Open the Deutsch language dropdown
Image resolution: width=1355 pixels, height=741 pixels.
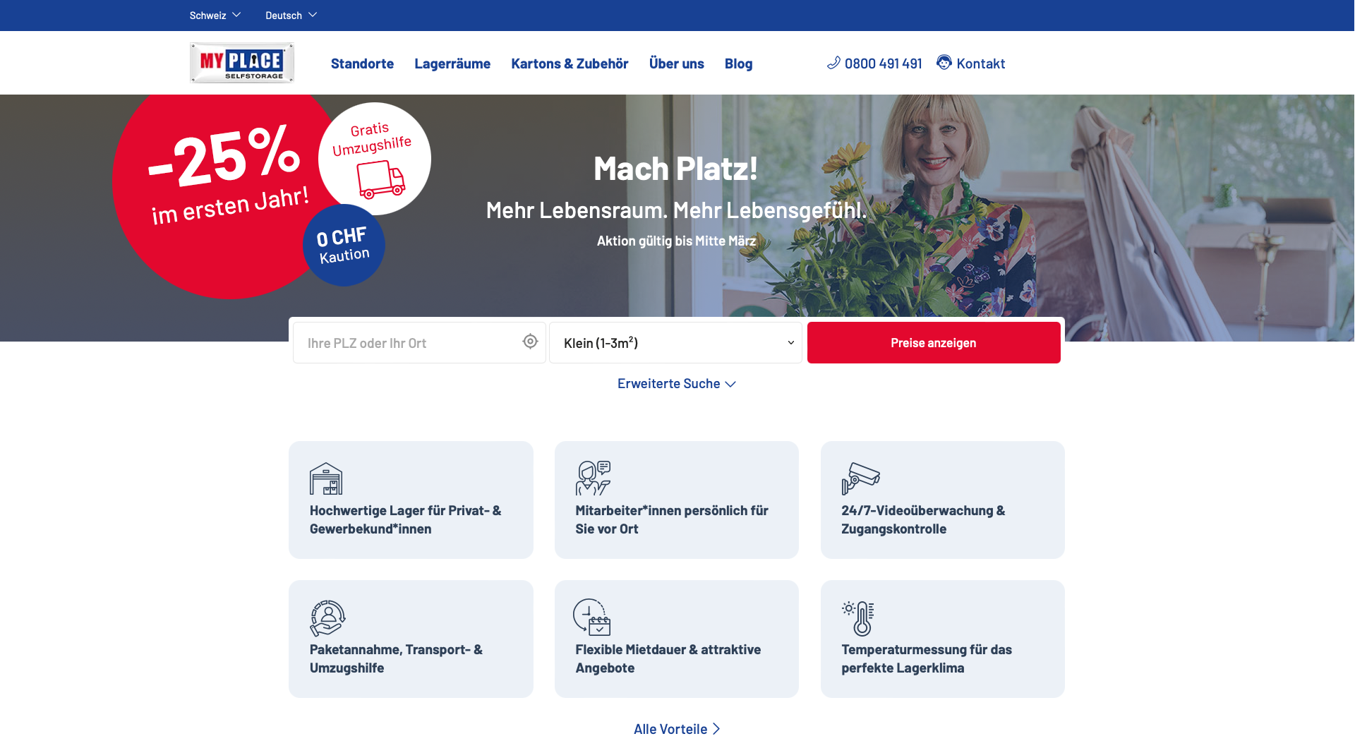[291, 15]
